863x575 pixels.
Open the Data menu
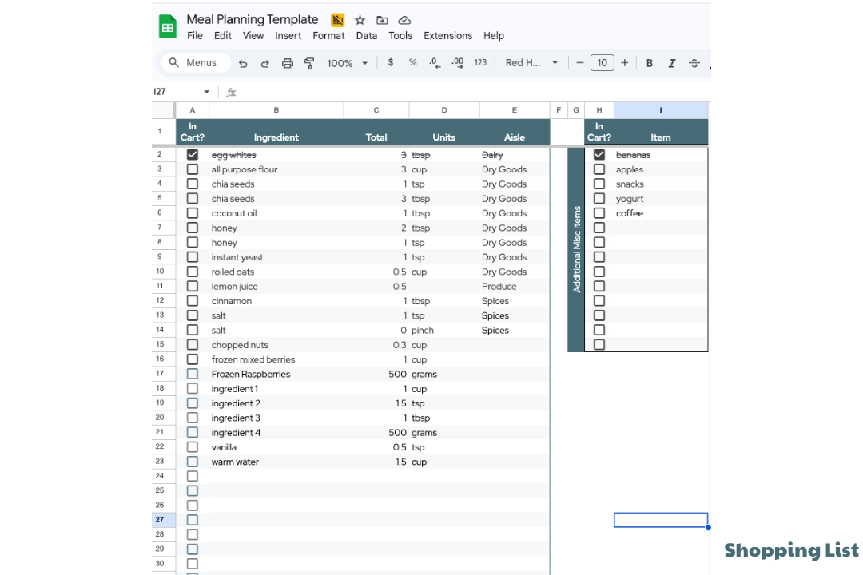click(x=367, y=36)
